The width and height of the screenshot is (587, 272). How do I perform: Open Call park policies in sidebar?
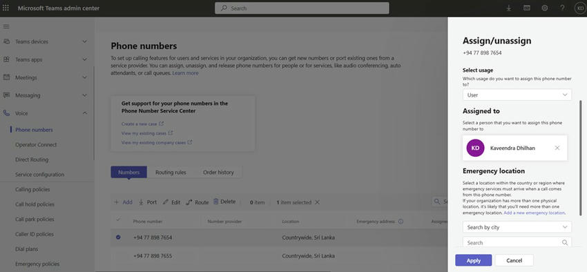35,220
